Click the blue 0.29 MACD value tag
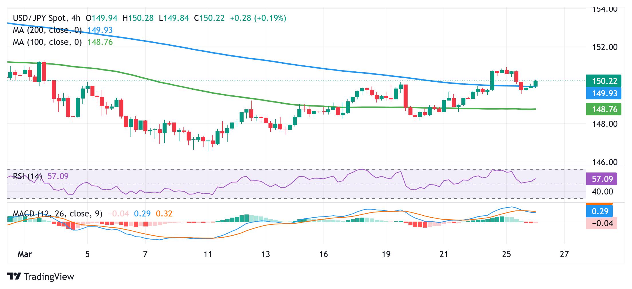Image resolution: width=632 pixels, height=289 pixels. tap(599, 211)
